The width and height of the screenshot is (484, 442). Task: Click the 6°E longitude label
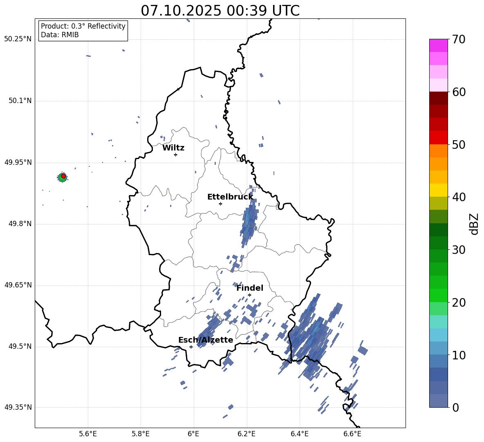point(193,434)
